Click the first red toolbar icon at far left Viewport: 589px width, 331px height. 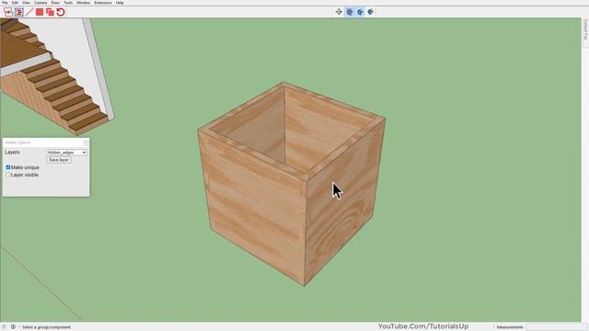(8, 12)
